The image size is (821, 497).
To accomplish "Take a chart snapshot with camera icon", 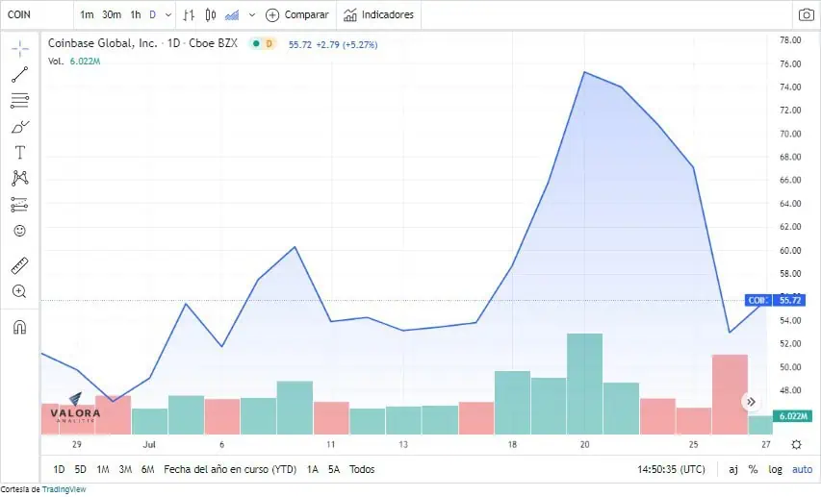I will (x=806, y=14).
